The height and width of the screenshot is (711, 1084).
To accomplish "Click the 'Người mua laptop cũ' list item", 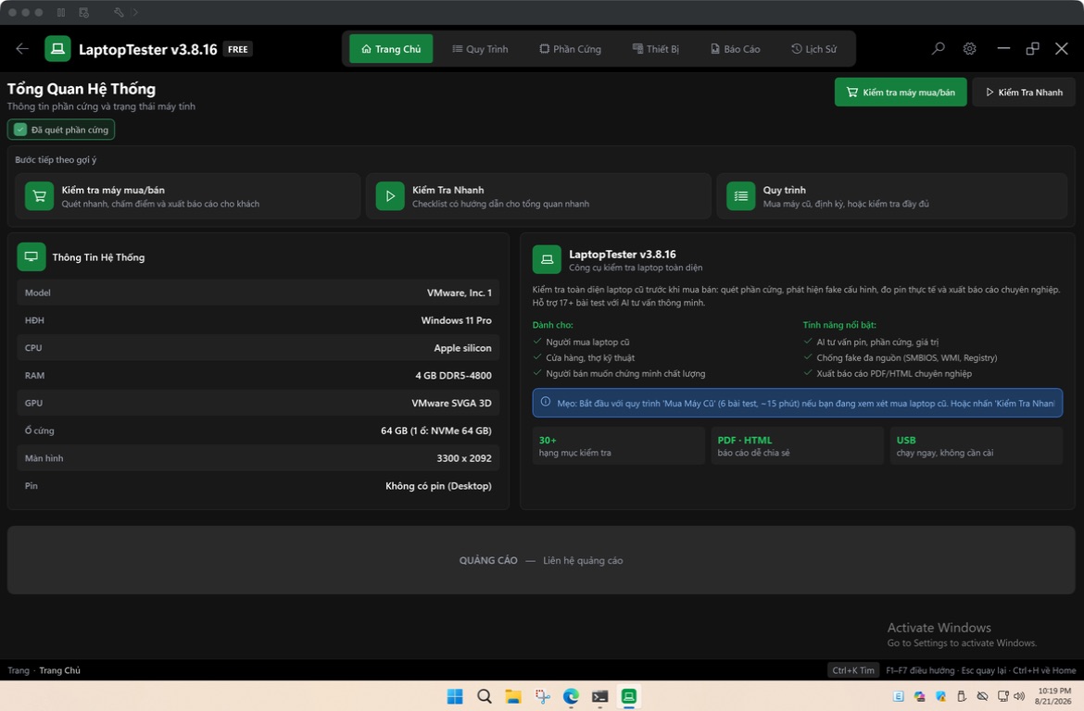I will click(x=587, y=342).
